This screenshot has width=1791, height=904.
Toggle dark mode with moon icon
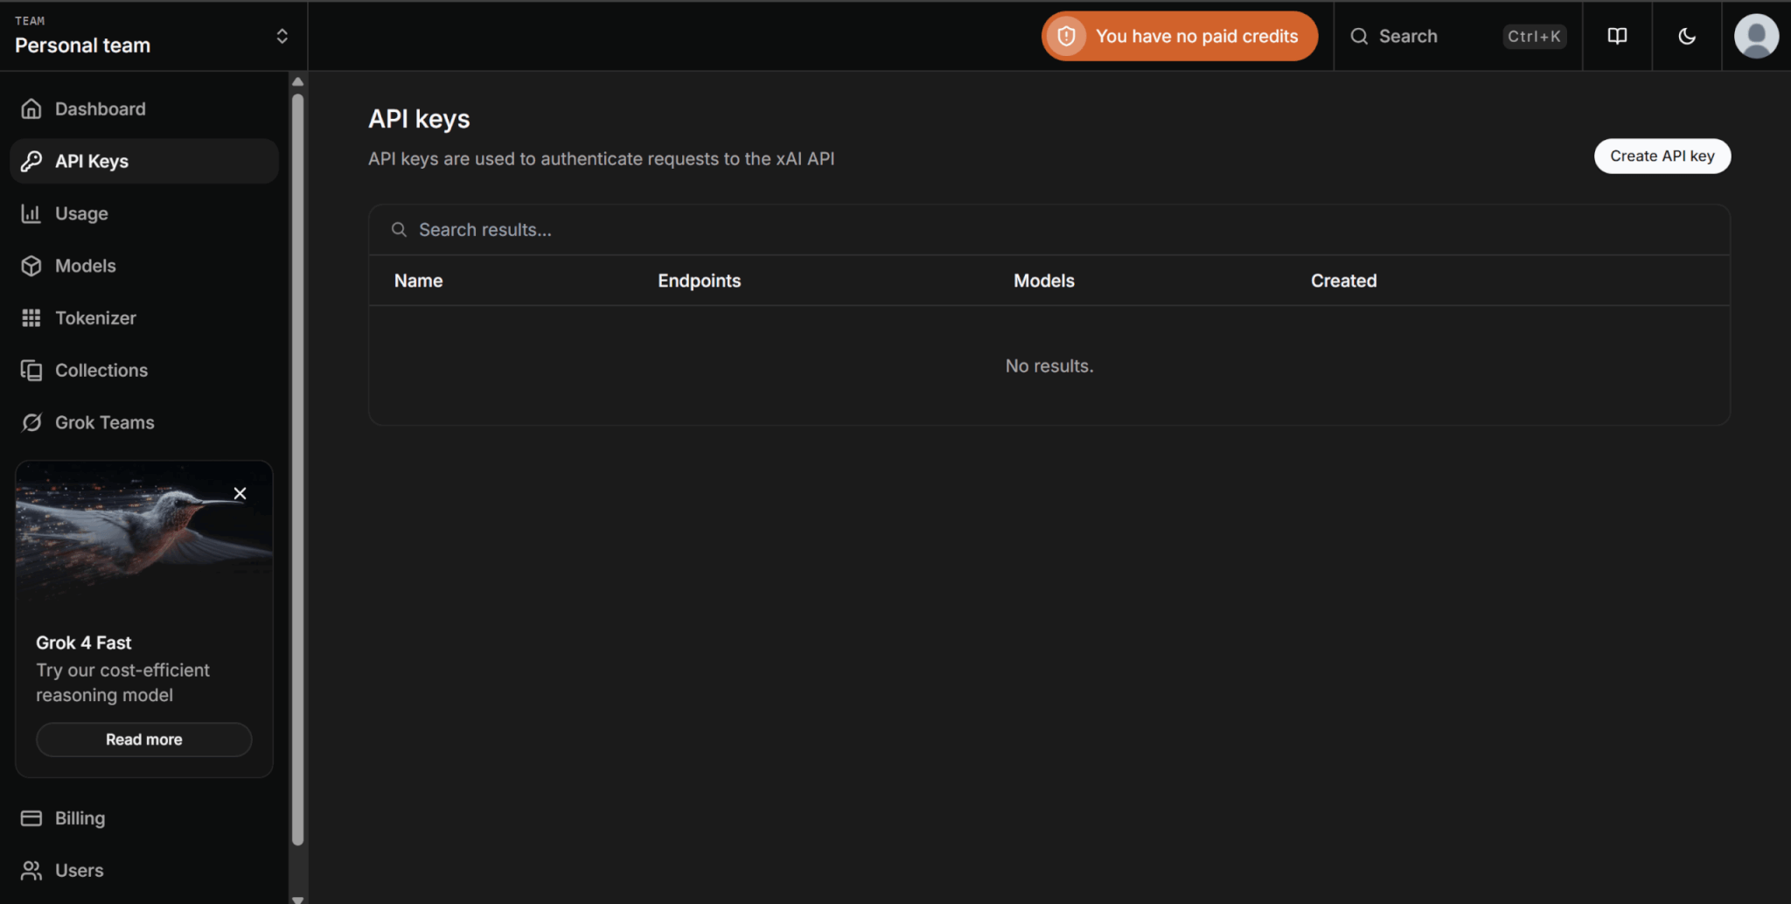pos(1687,36)
